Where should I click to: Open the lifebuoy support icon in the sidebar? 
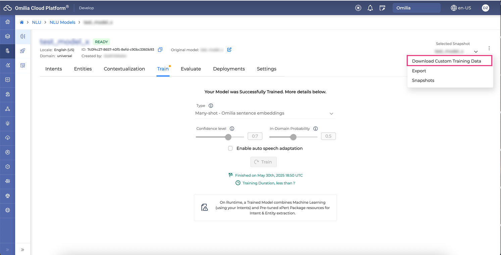(7, 210)
